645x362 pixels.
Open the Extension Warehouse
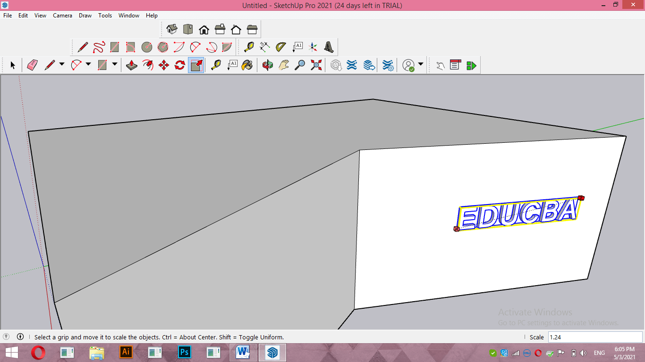pyautogui.click(x=352, y=65)
